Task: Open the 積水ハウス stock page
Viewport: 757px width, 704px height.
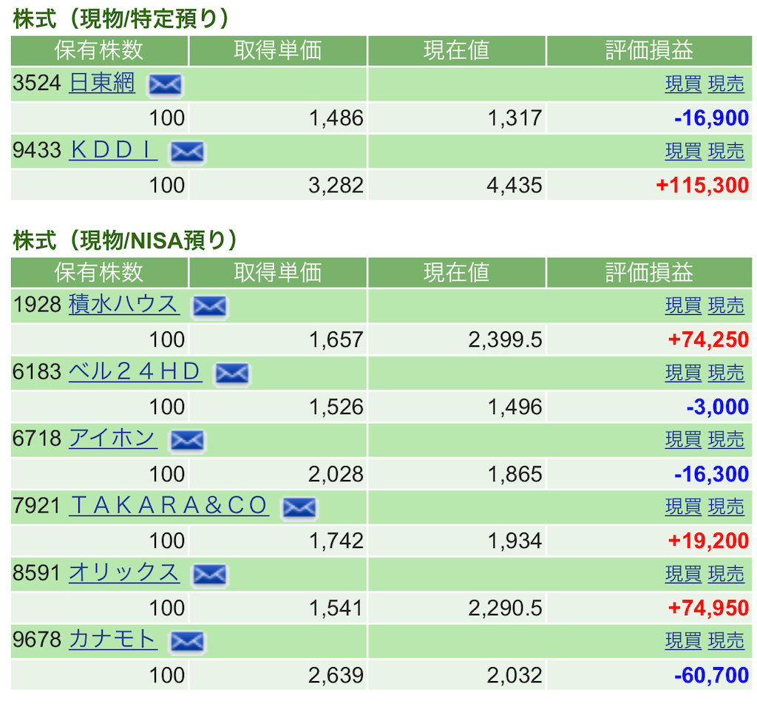Action: tap(124, 304)
